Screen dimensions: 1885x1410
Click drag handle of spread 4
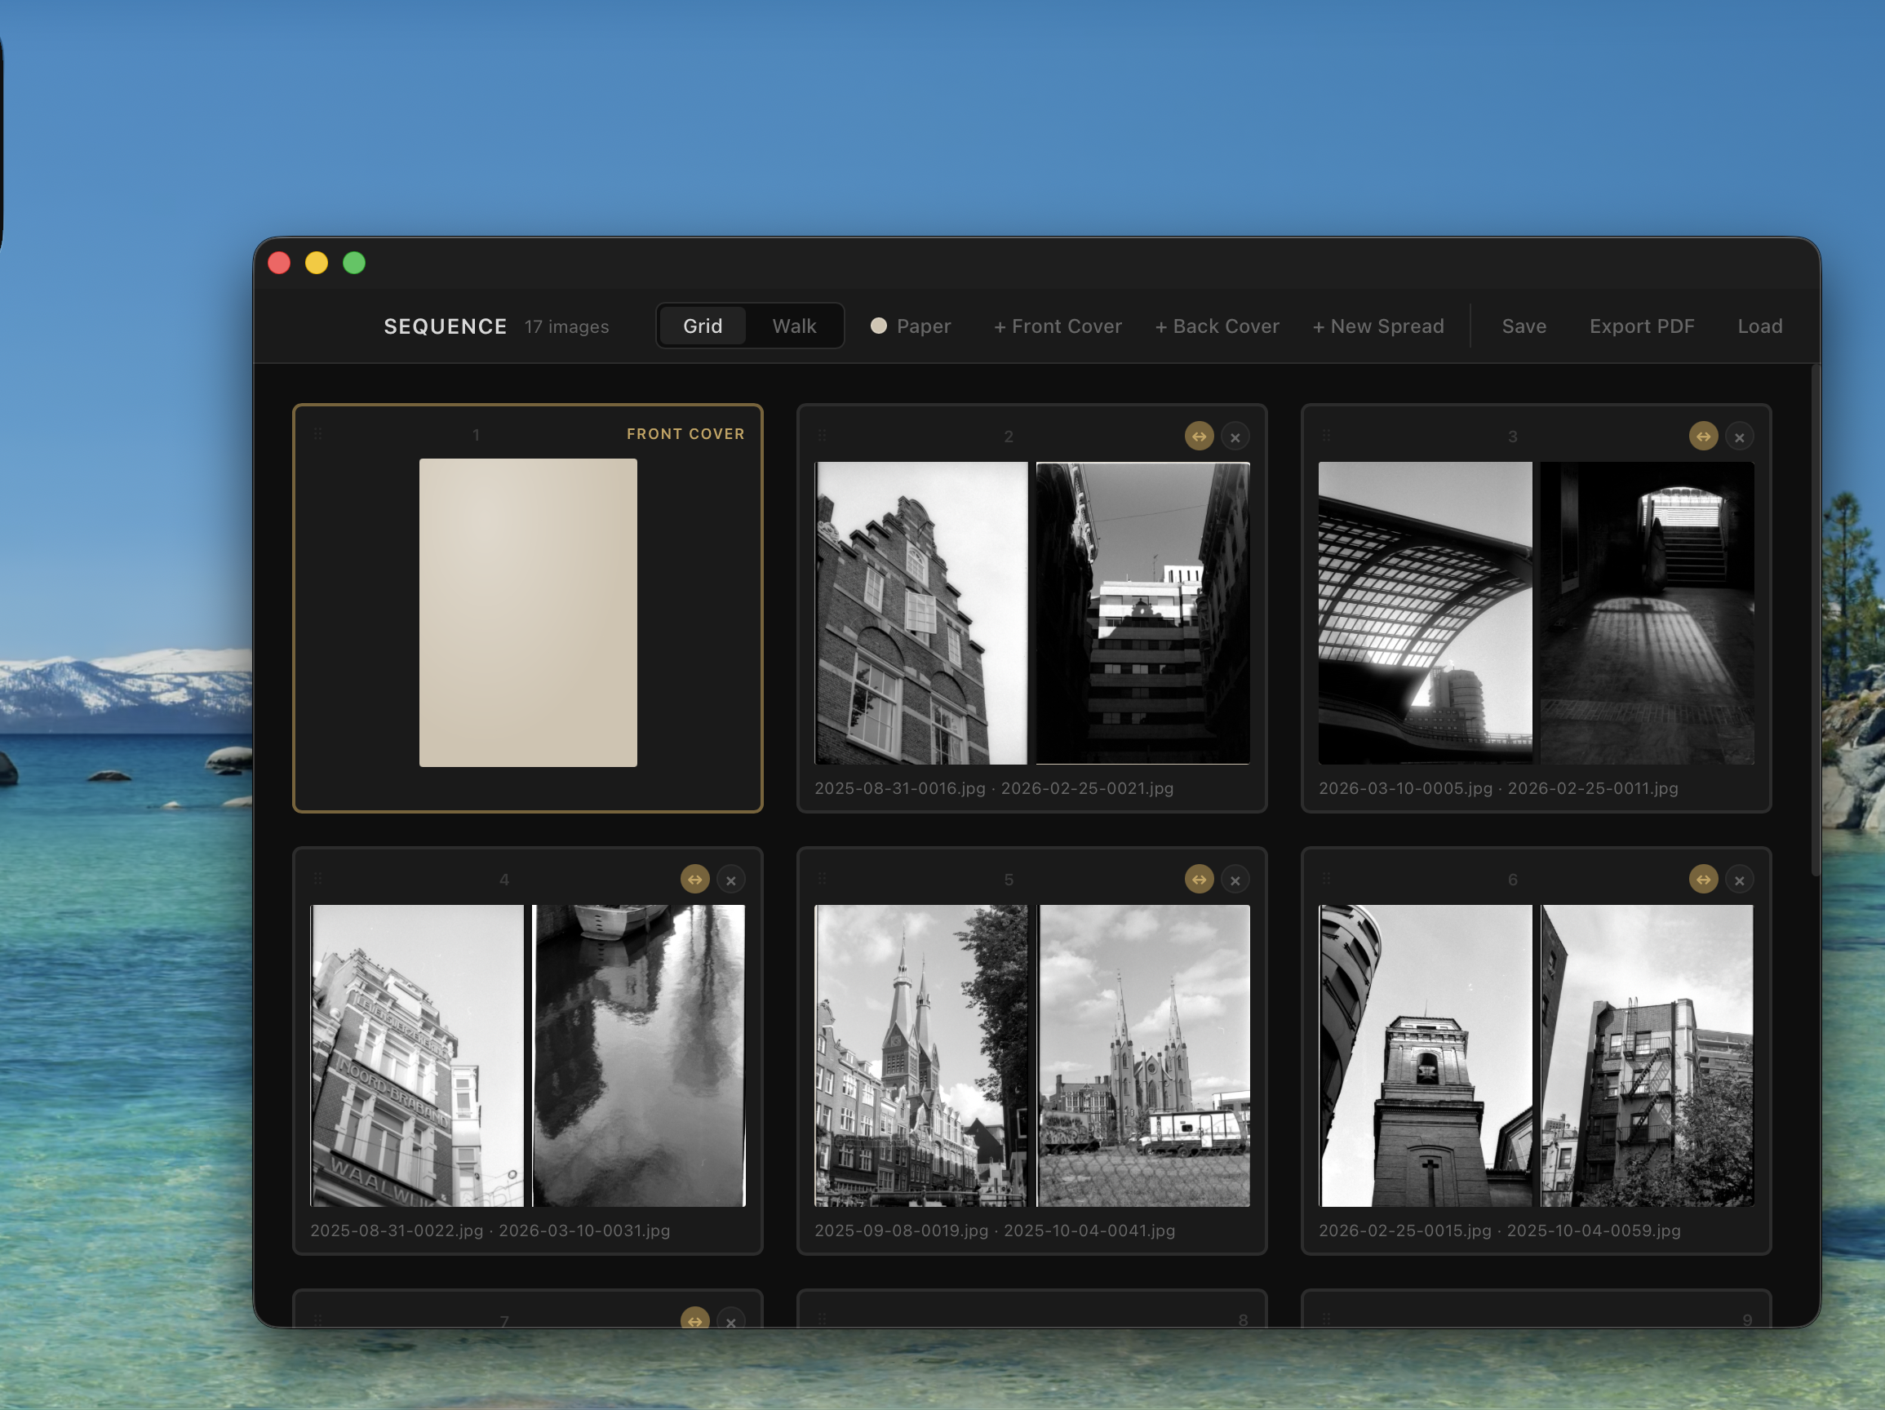(318, 877)
